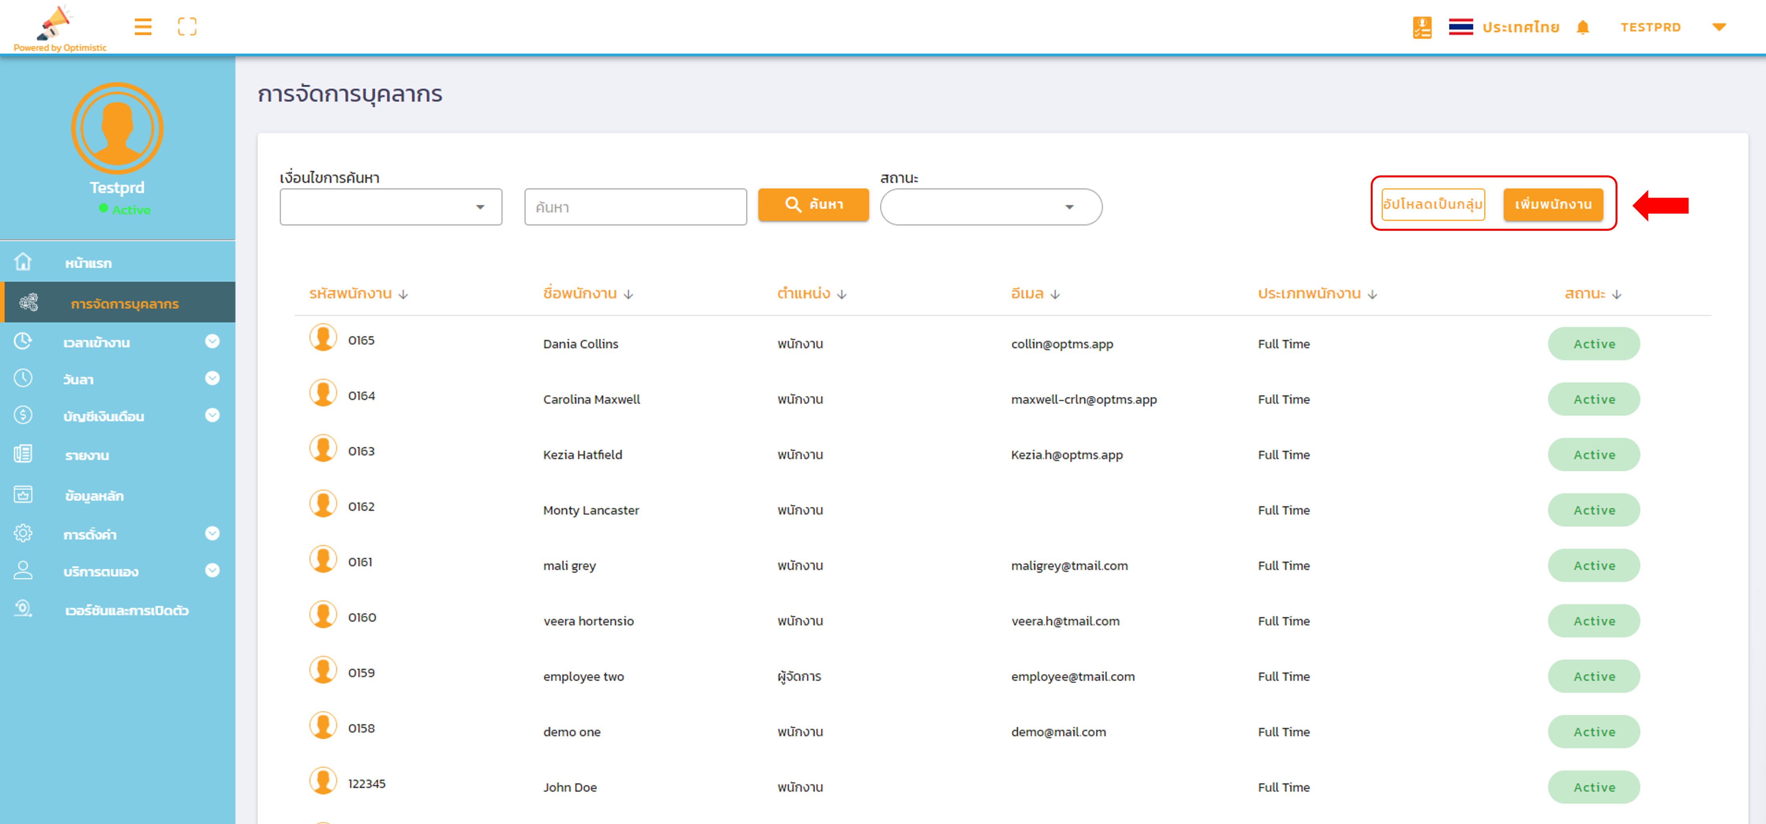Click avatar of employee 0165
The width and height of the screenshot is (1766, 824).
tap(323, 338)
